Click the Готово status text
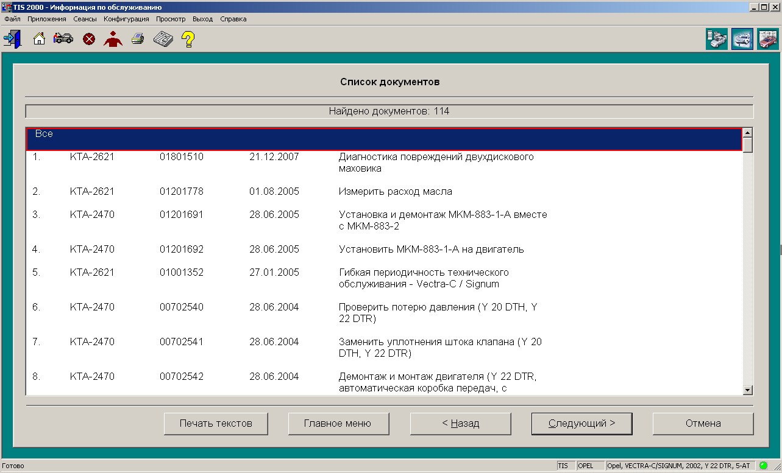Image resolution: width=782 pixels, height=473 pixels. (x=13, y=466)
